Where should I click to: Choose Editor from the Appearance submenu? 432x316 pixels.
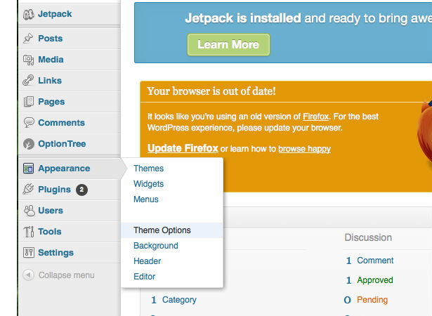click(x=145, y=277)
